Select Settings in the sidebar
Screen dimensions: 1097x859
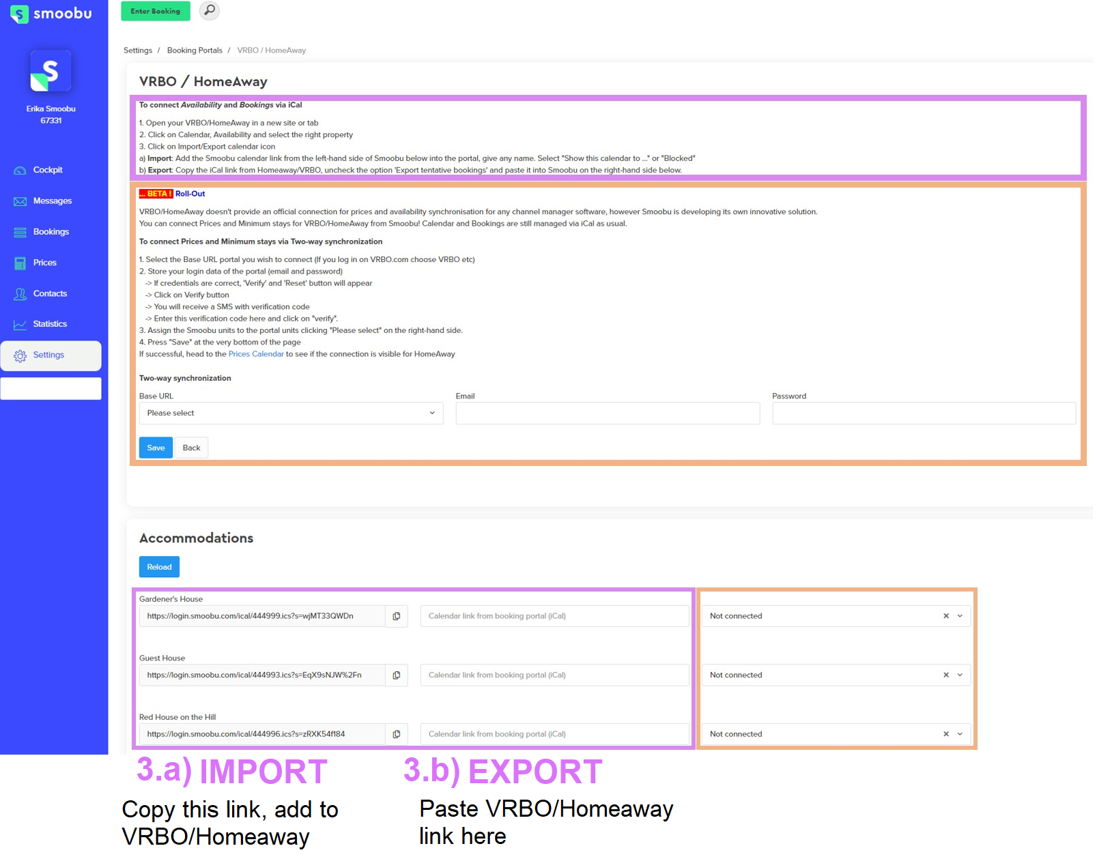[49, 355]
